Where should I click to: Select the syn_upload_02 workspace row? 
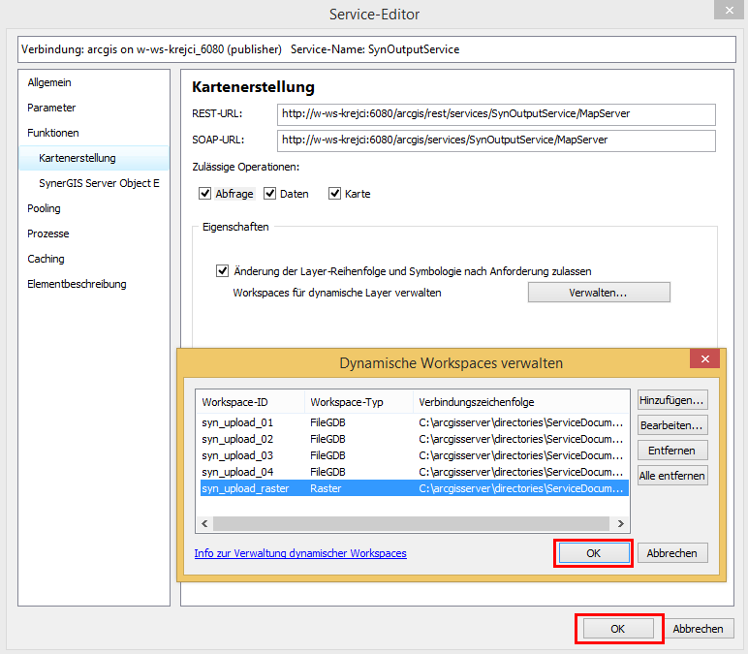tap(237, 439)
